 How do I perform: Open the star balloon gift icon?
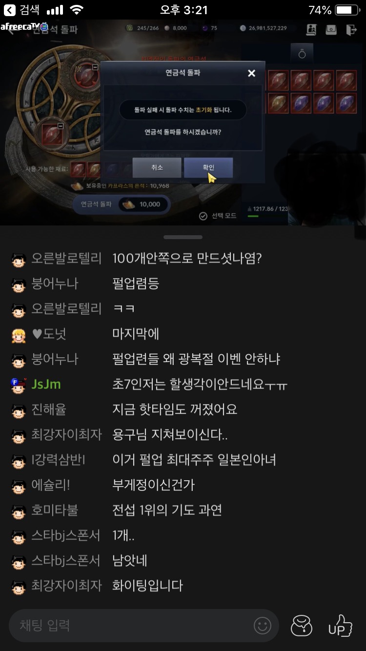(302, 625)
